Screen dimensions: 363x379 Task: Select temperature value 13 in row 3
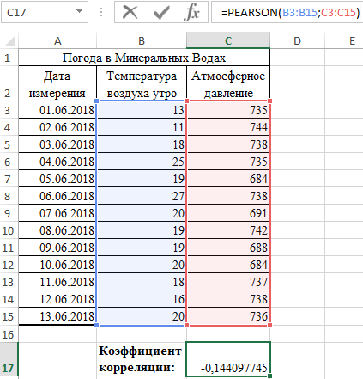click(142, 110)
